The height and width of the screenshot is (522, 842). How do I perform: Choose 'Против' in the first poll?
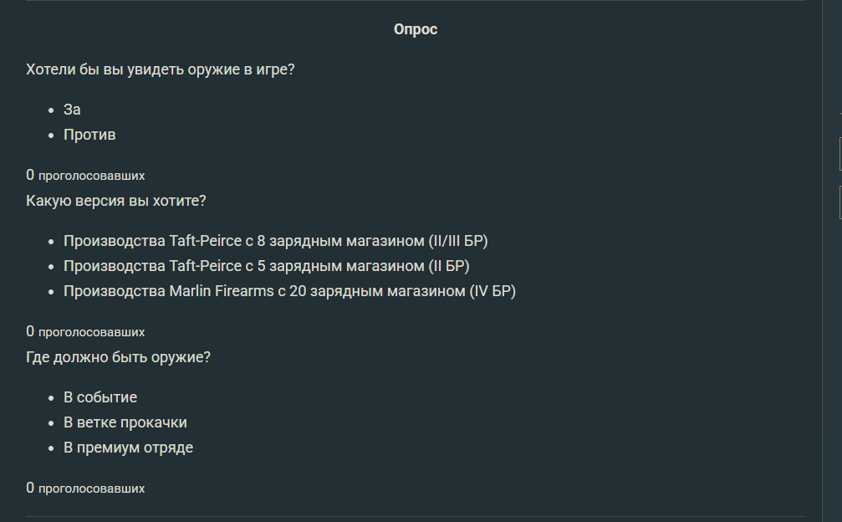tap(89, 135)
